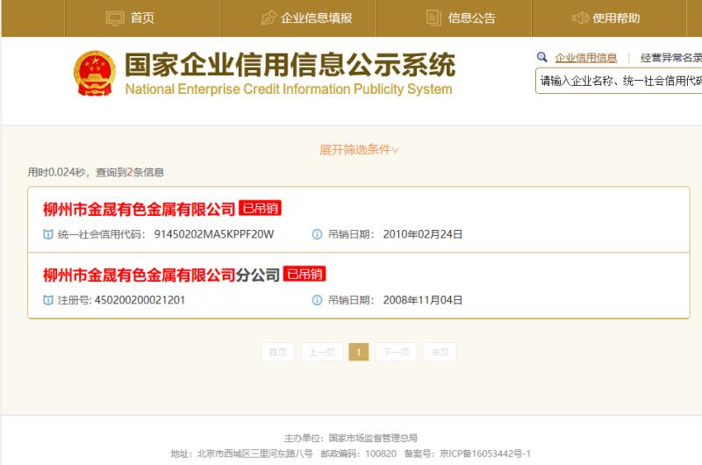Screen dimensions: 702x465
Task: Click the 已吊销 badge on the 分公司 result
Action: pyautogui.click(x=304, y=274)
